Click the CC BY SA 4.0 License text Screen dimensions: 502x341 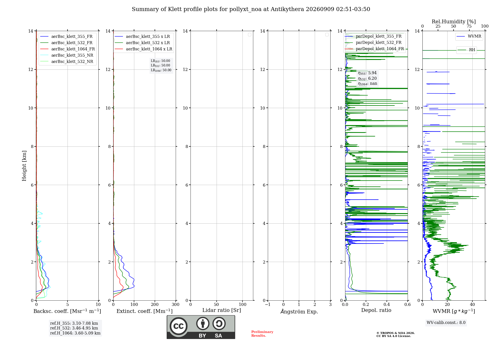pos(394,336)
